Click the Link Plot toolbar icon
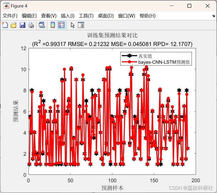Screen dimensions: 217x193 (x=42, y=25)
